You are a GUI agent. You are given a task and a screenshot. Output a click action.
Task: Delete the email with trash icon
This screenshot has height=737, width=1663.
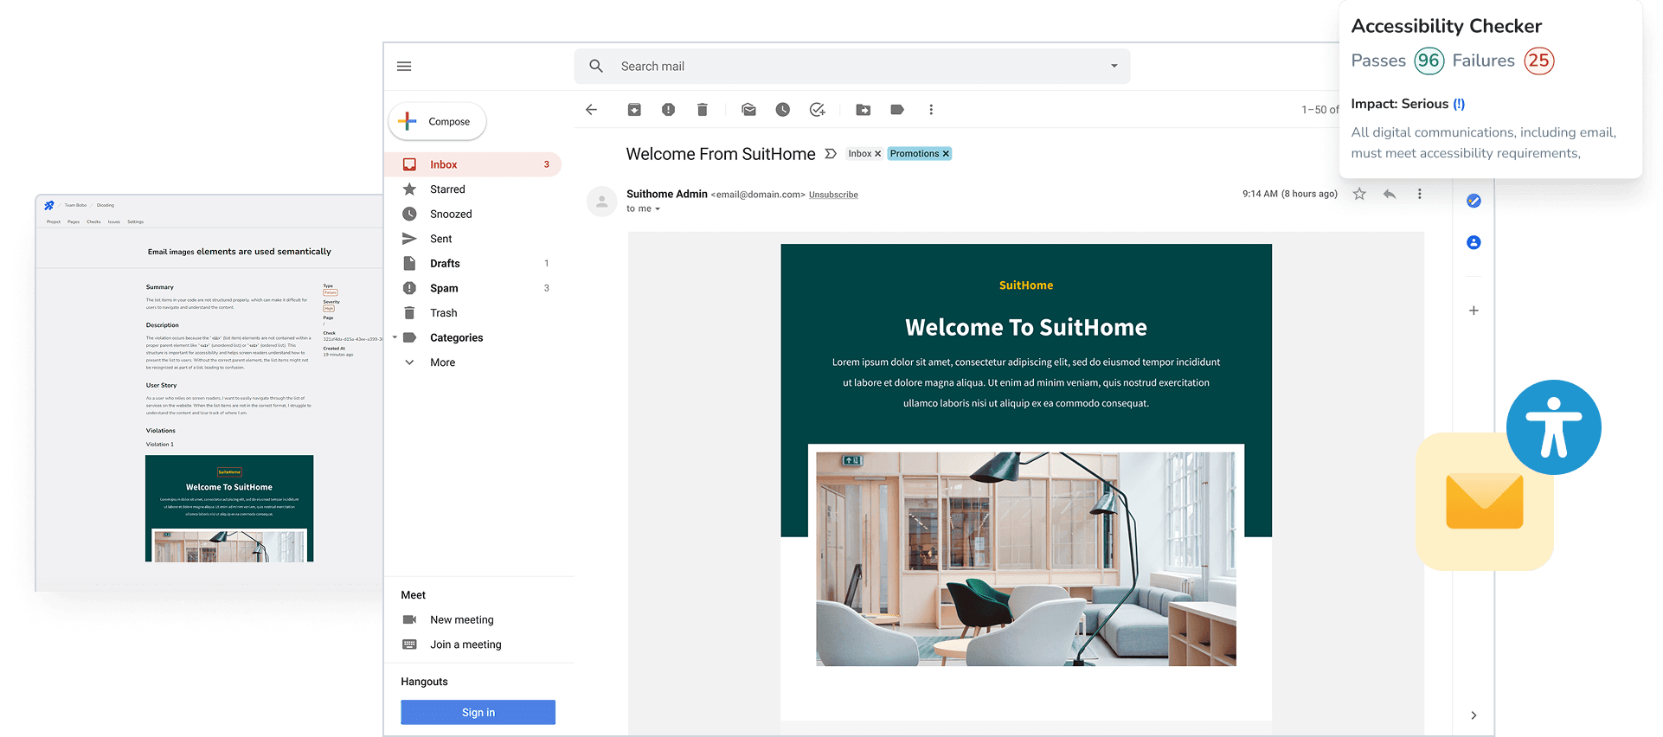coord(703,110)
